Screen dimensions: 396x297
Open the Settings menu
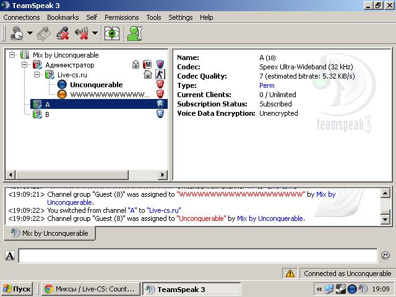180,17
